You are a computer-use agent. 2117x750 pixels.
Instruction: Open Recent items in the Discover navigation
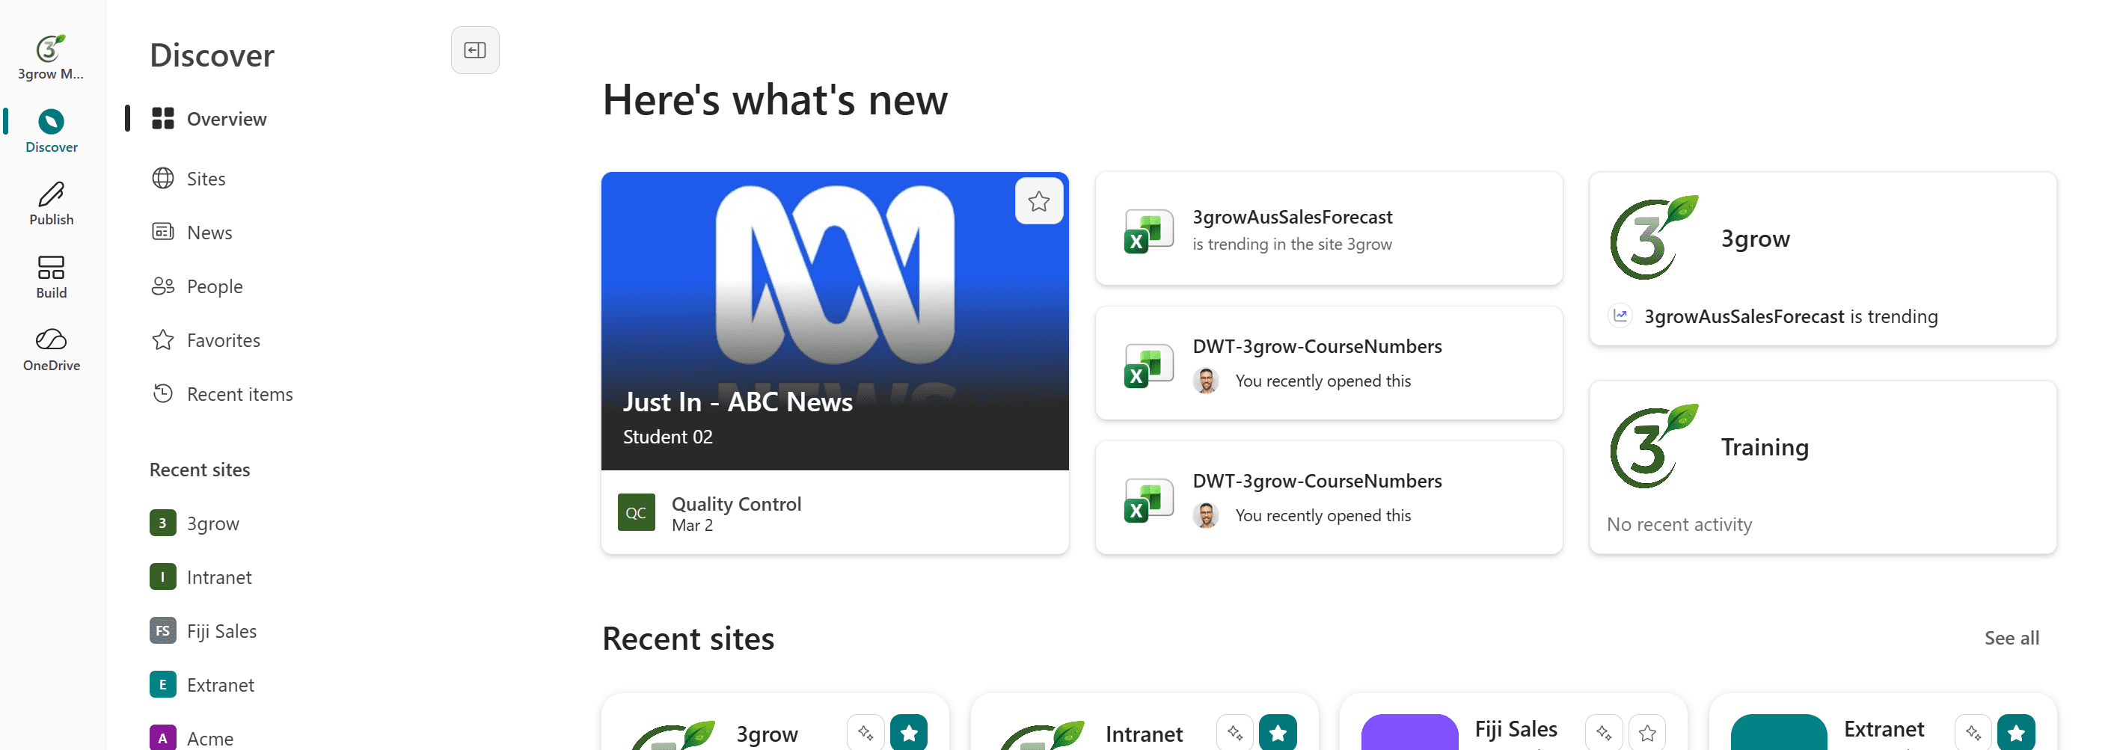239,393
